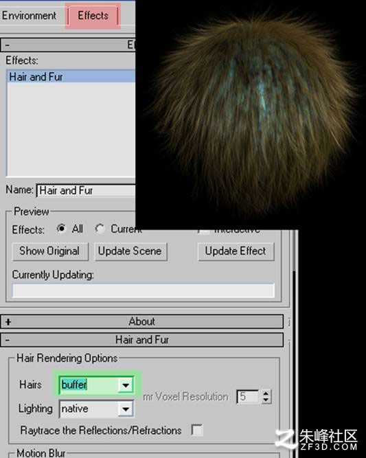
Task: Collapse the top Effects rollout minus icon
Action: click(x=8, y=45)
